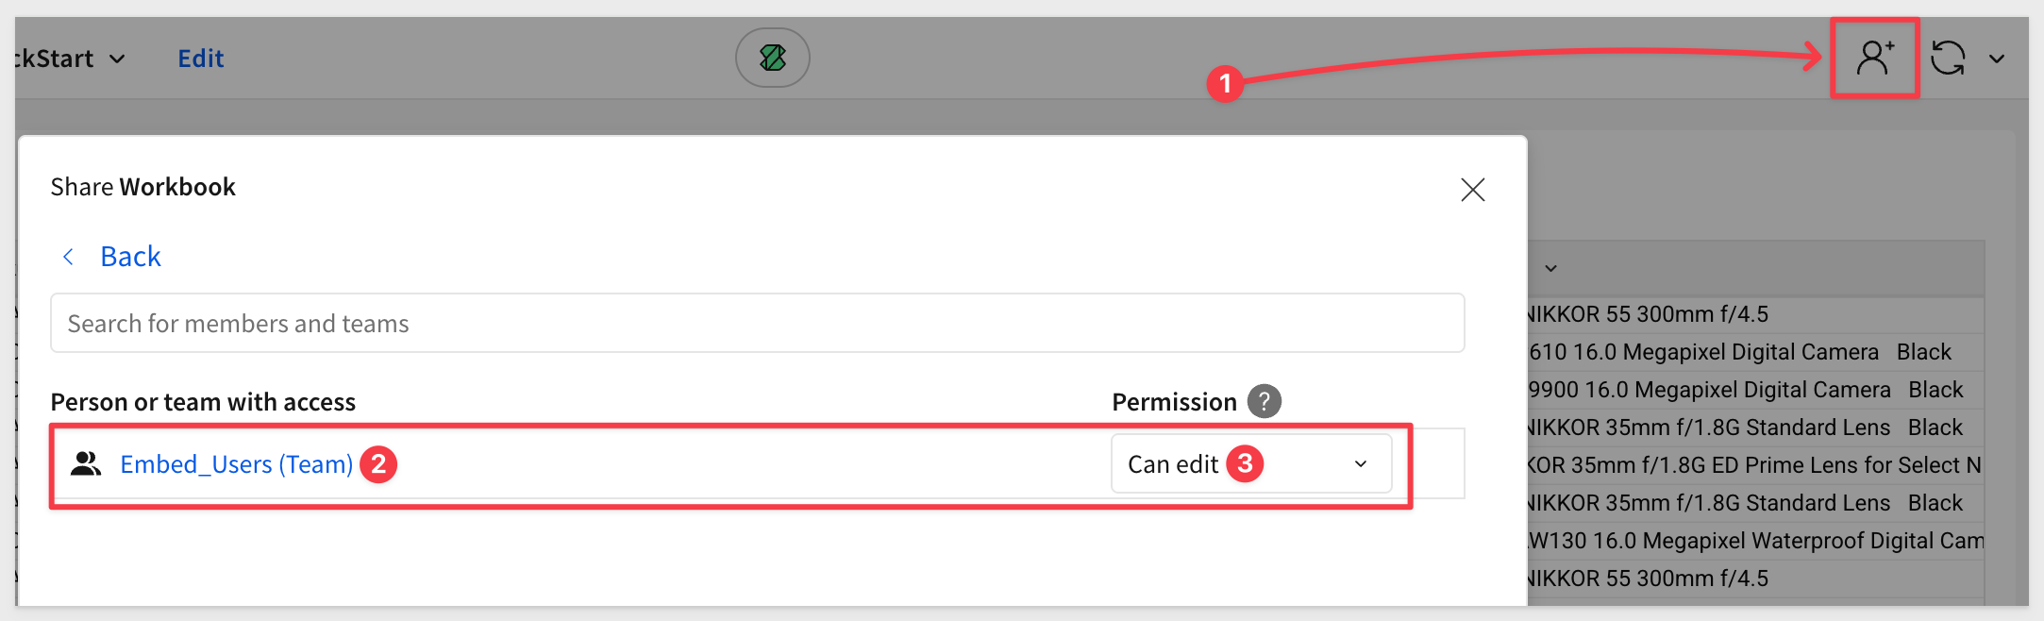The height and width of the screenshot is (621, 2044).
Task: Expand the QuickStart workbook title dropdown
Action: point(117,59)
